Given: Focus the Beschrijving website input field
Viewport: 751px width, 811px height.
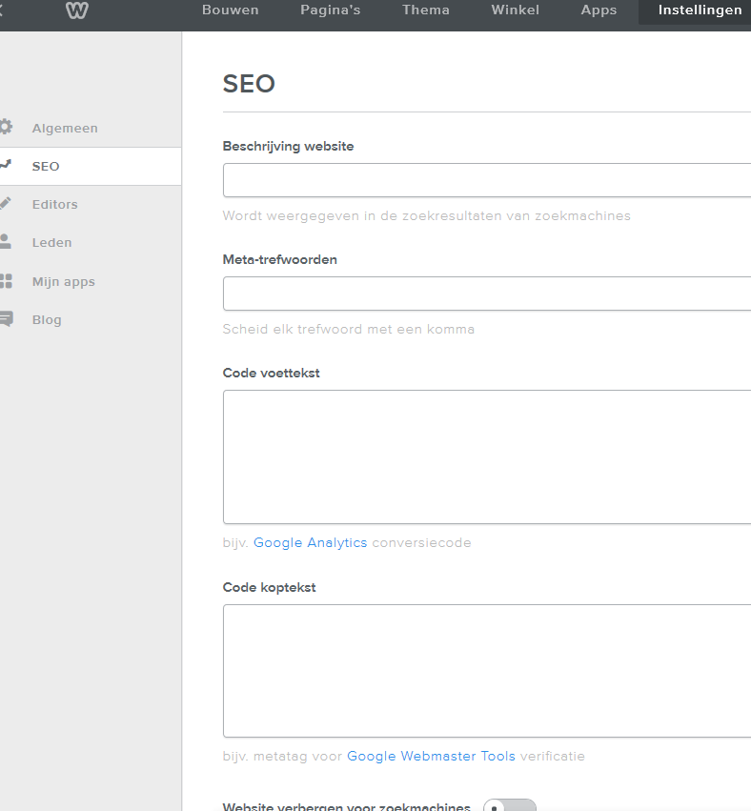Looking at the screenshot, I should click(x=486, y=180).
